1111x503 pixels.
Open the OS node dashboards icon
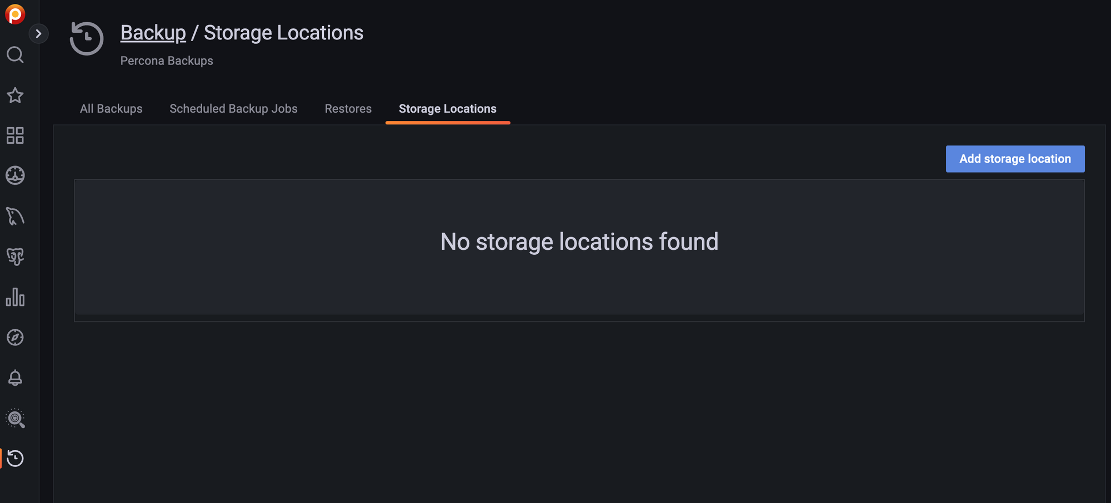(15, 175)
